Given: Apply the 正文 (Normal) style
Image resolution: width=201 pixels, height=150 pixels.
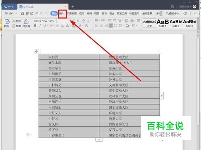Looking at the screenshot, I should tap(149, 23).
